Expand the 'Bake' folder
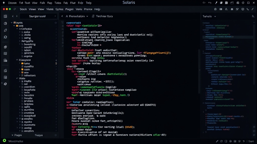This screenshot has height=144, width=257. 20,63
